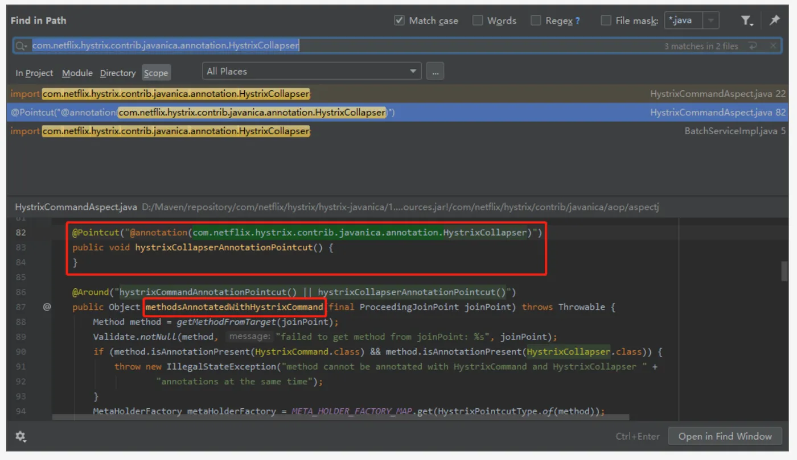
Task: Click getMethodFromTarget on line 88
Action: 226,322
